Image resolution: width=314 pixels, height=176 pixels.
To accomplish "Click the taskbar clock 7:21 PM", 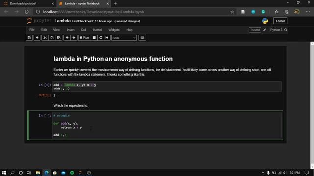I will [295, 173].
